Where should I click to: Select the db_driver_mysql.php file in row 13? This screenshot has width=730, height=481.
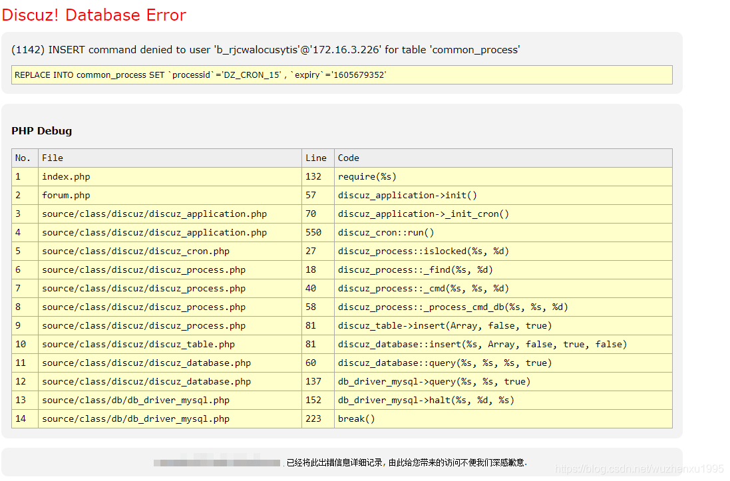click(170, 401)
